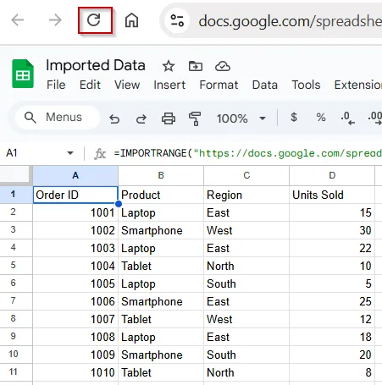Image resolution: width=382 pixels, height=385 pixels.
Task: Click the Redo toolbar icon
Action: [x=141, y=118]
